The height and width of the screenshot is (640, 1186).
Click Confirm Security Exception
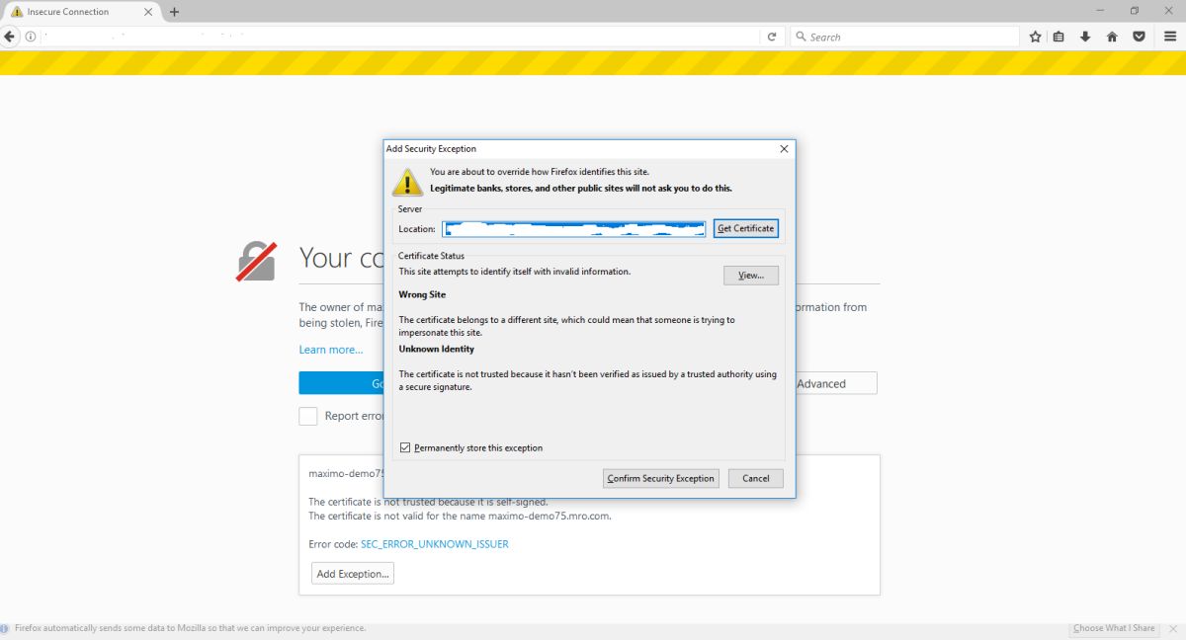661,478
